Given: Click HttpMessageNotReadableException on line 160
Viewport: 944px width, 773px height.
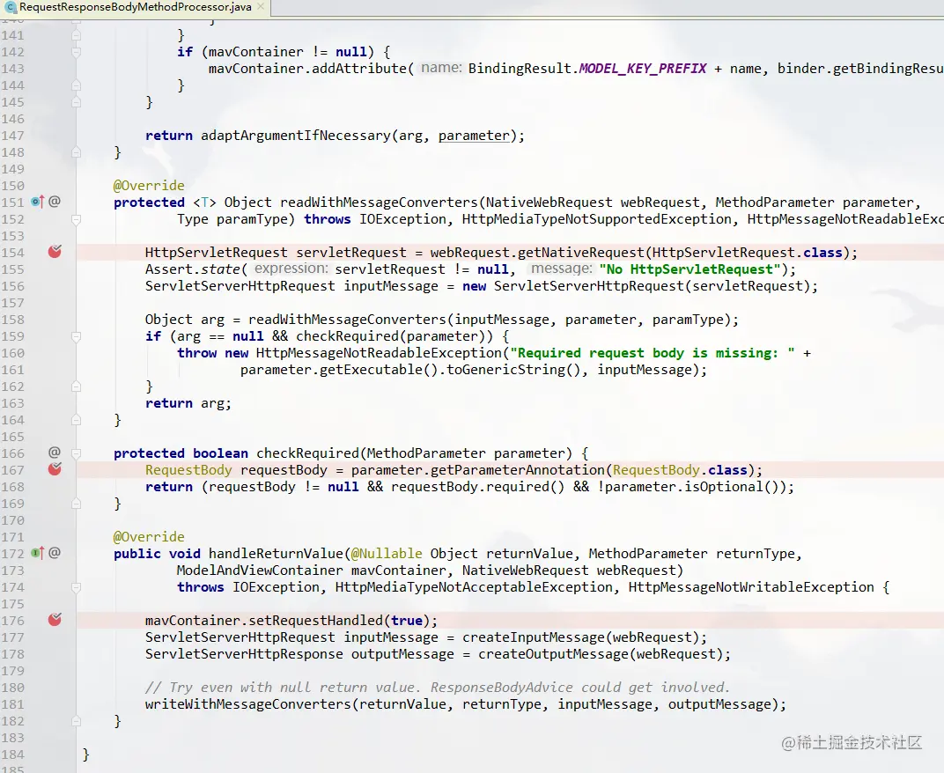Looking at the screenshot, I should [x=379, y=353].
